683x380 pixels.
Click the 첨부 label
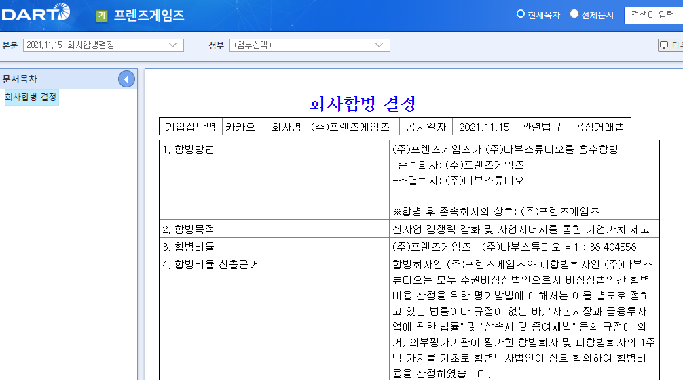216,45
